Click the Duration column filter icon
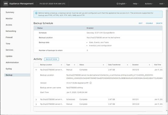The image size is (168, 115). coord(149,65)
